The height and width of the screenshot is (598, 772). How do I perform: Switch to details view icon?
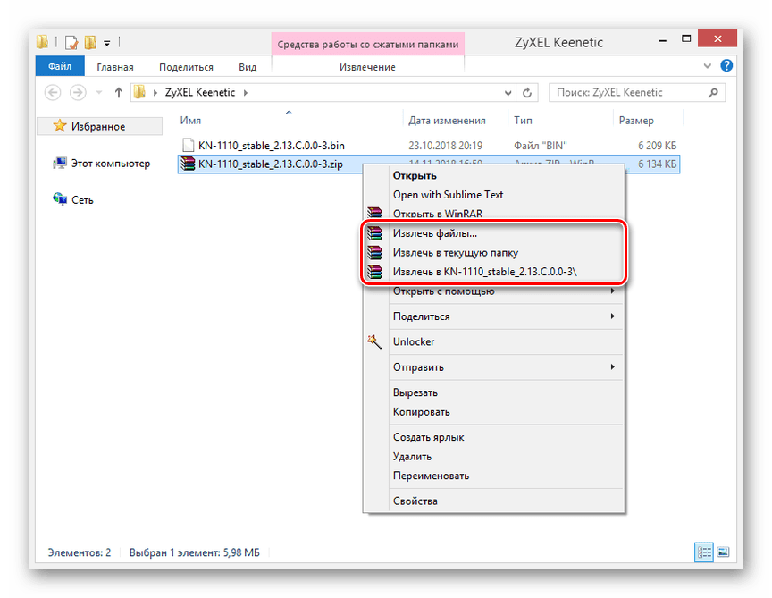coord(704,552)
